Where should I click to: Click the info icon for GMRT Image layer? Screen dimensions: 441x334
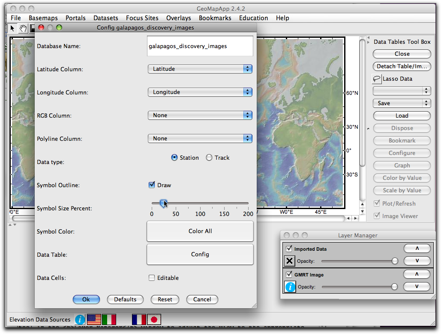tap(289, 287)
